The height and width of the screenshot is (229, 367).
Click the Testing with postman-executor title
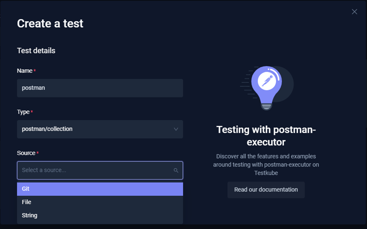[x=266, y=136]
